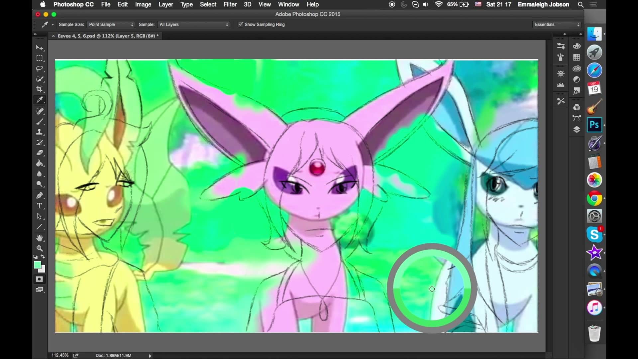The width and height of the screenshot is (638, 359).
Task: Swap foreground and background colors
Action: click(x=43, y=257)
